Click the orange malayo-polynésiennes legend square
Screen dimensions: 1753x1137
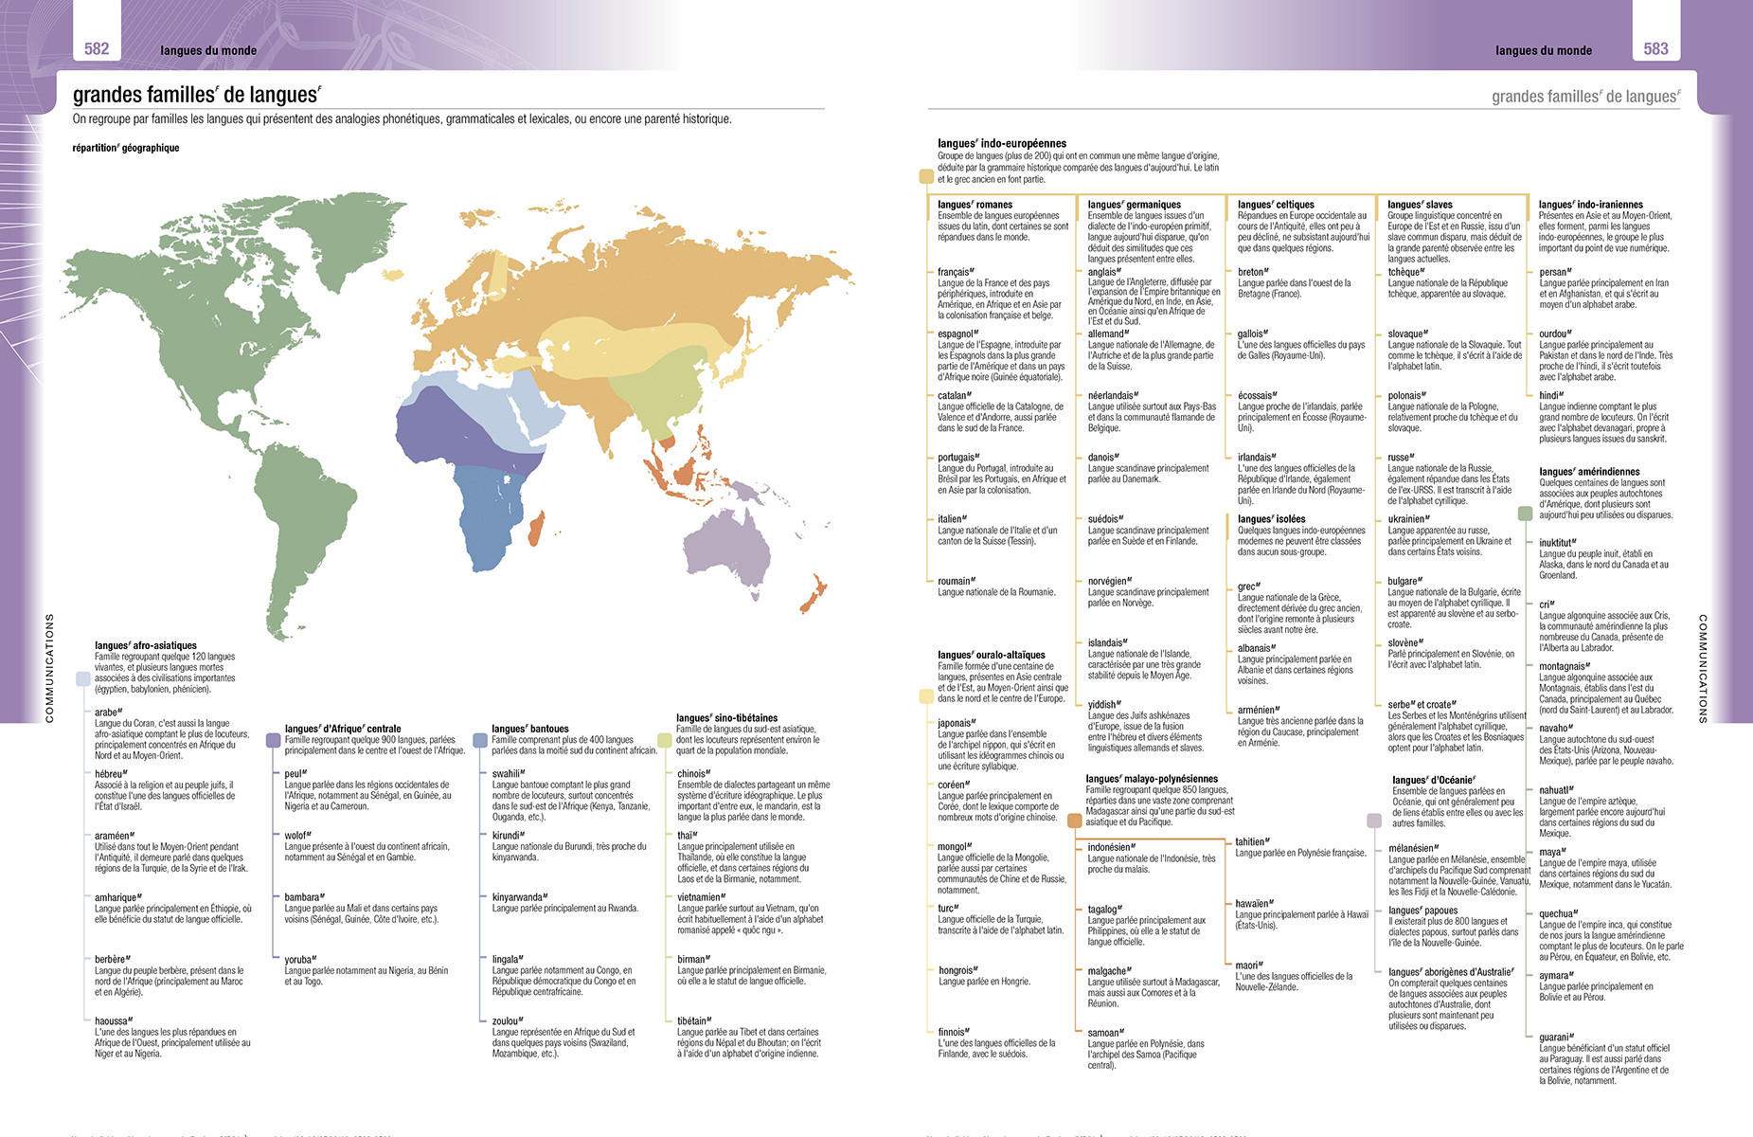click(x=1075, y=821)
